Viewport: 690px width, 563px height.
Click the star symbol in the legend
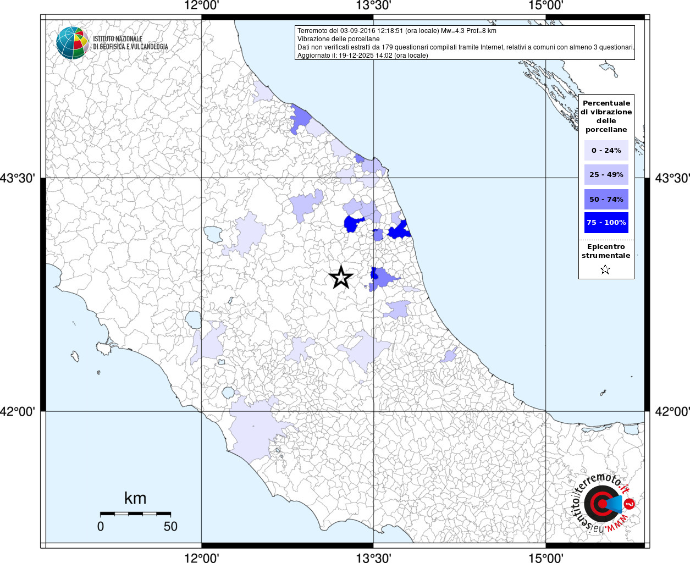click(x=605, y=269)
